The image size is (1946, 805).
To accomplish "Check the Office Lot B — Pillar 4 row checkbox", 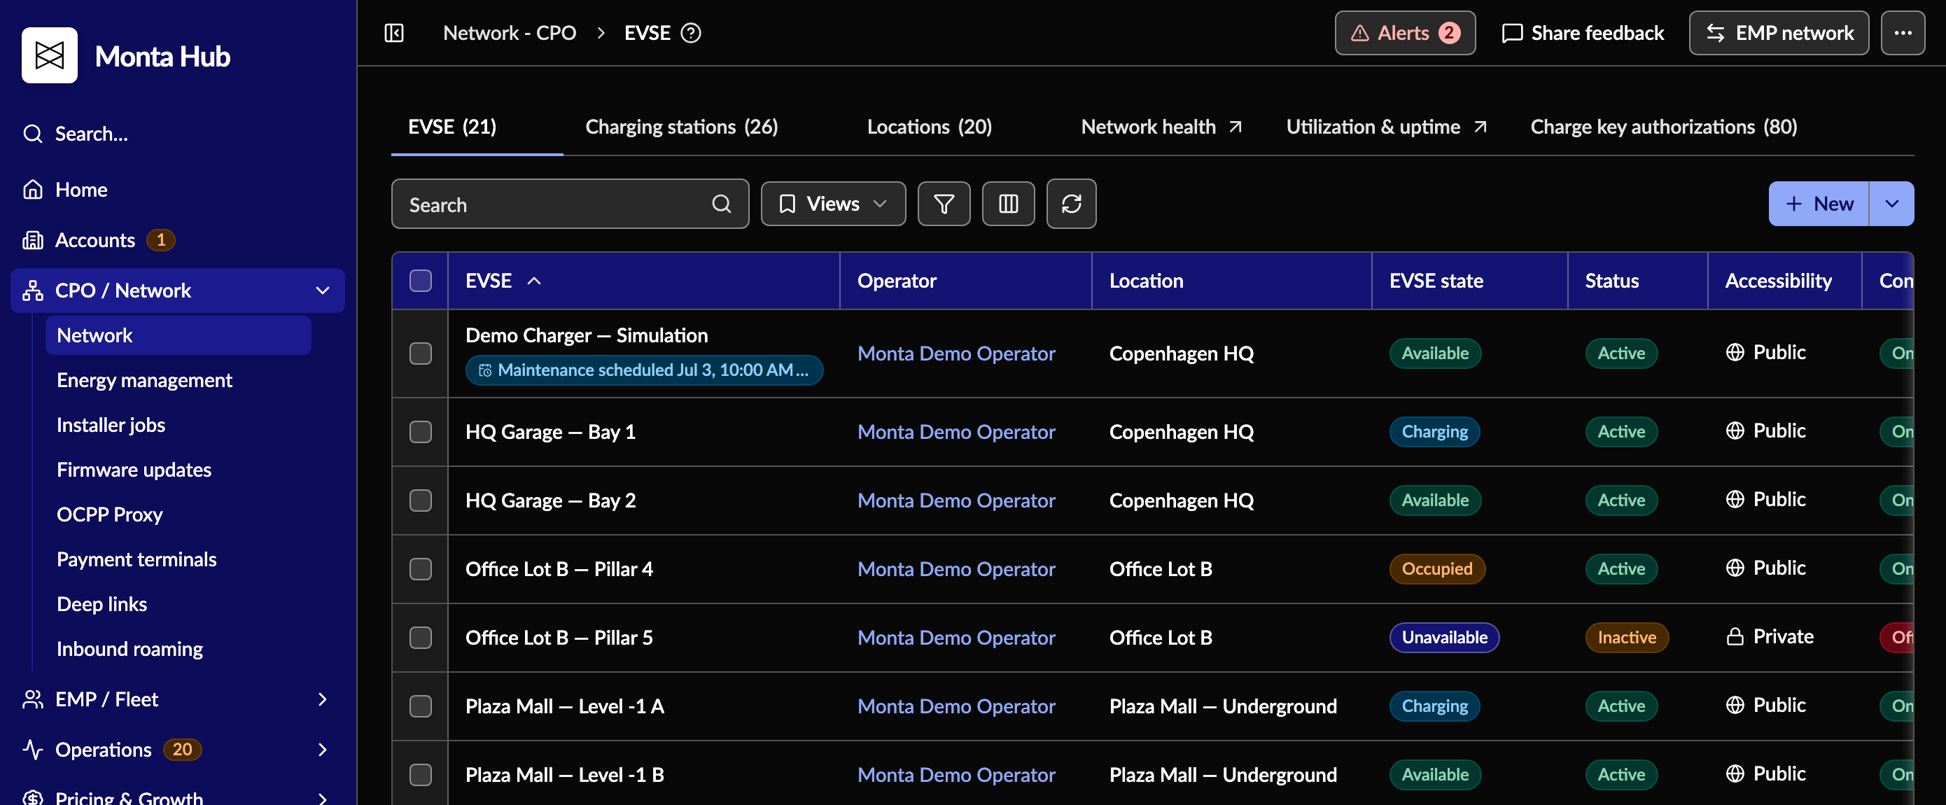I will click(420, 569).
